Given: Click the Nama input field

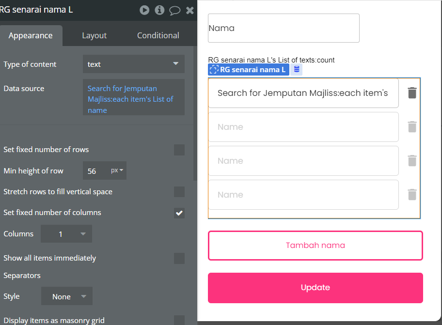Looking at the screenshot, I should click(x=284, y=28).
